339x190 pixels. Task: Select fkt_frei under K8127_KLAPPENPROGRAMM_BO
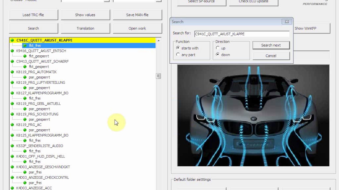click(35, 98)
